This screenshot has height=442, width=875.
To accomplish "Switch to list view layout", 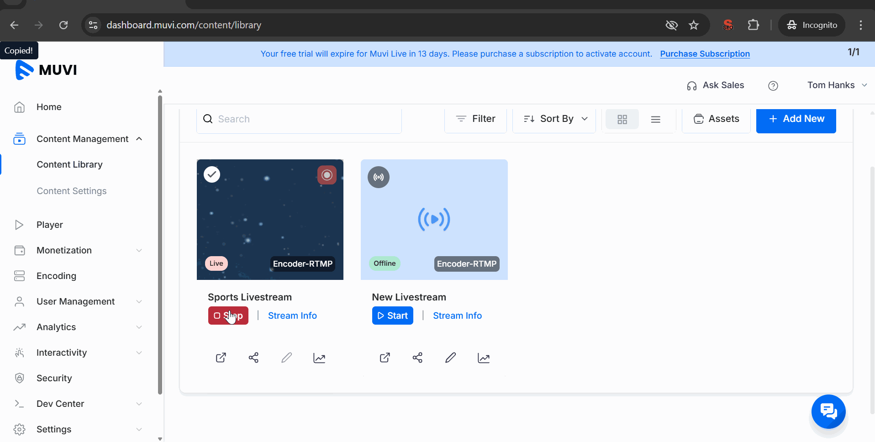I will click(x=656, y=119).
